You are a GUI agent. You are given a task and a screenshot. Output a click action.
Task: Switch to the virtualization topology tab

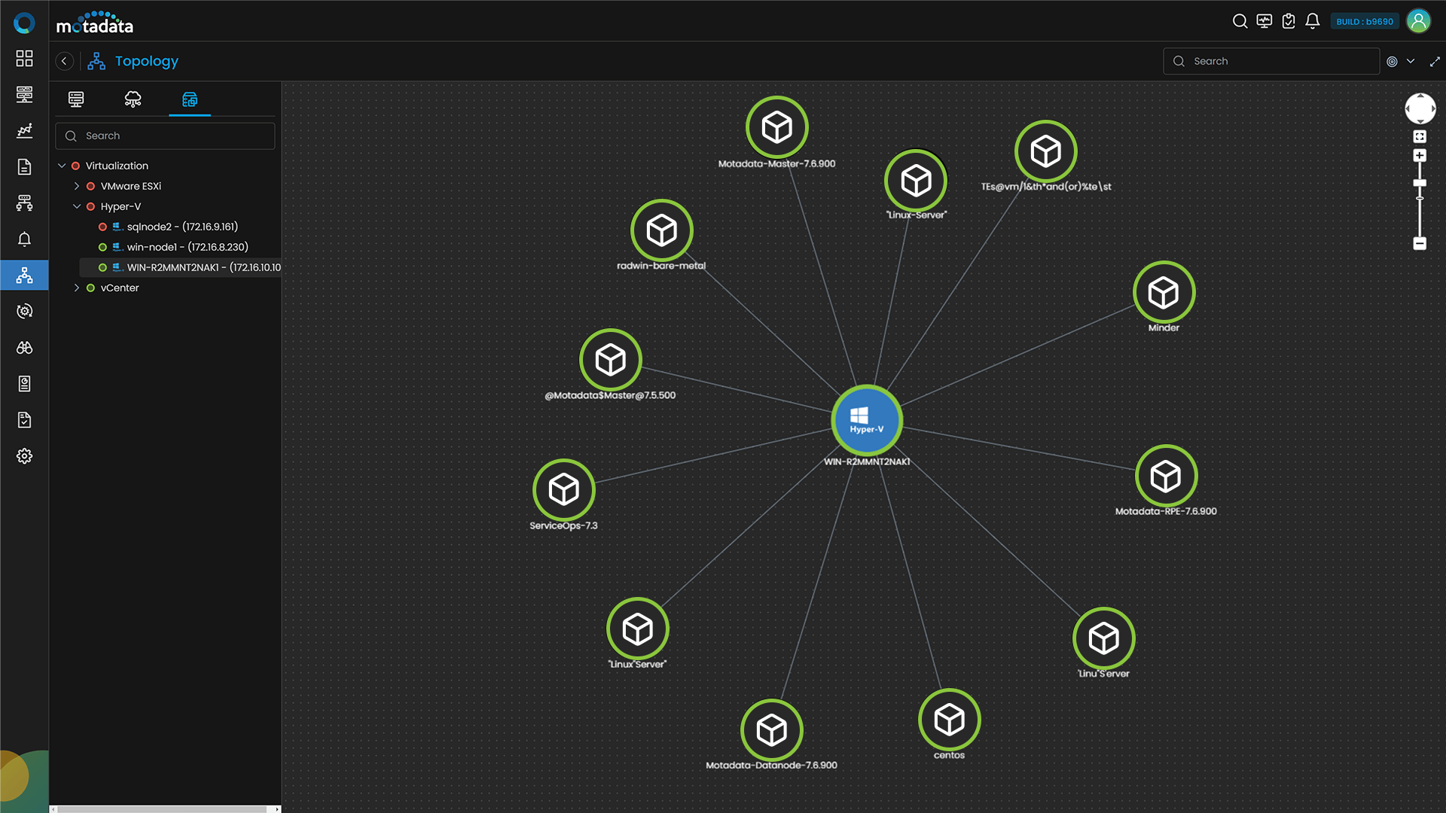pos(190,99)
